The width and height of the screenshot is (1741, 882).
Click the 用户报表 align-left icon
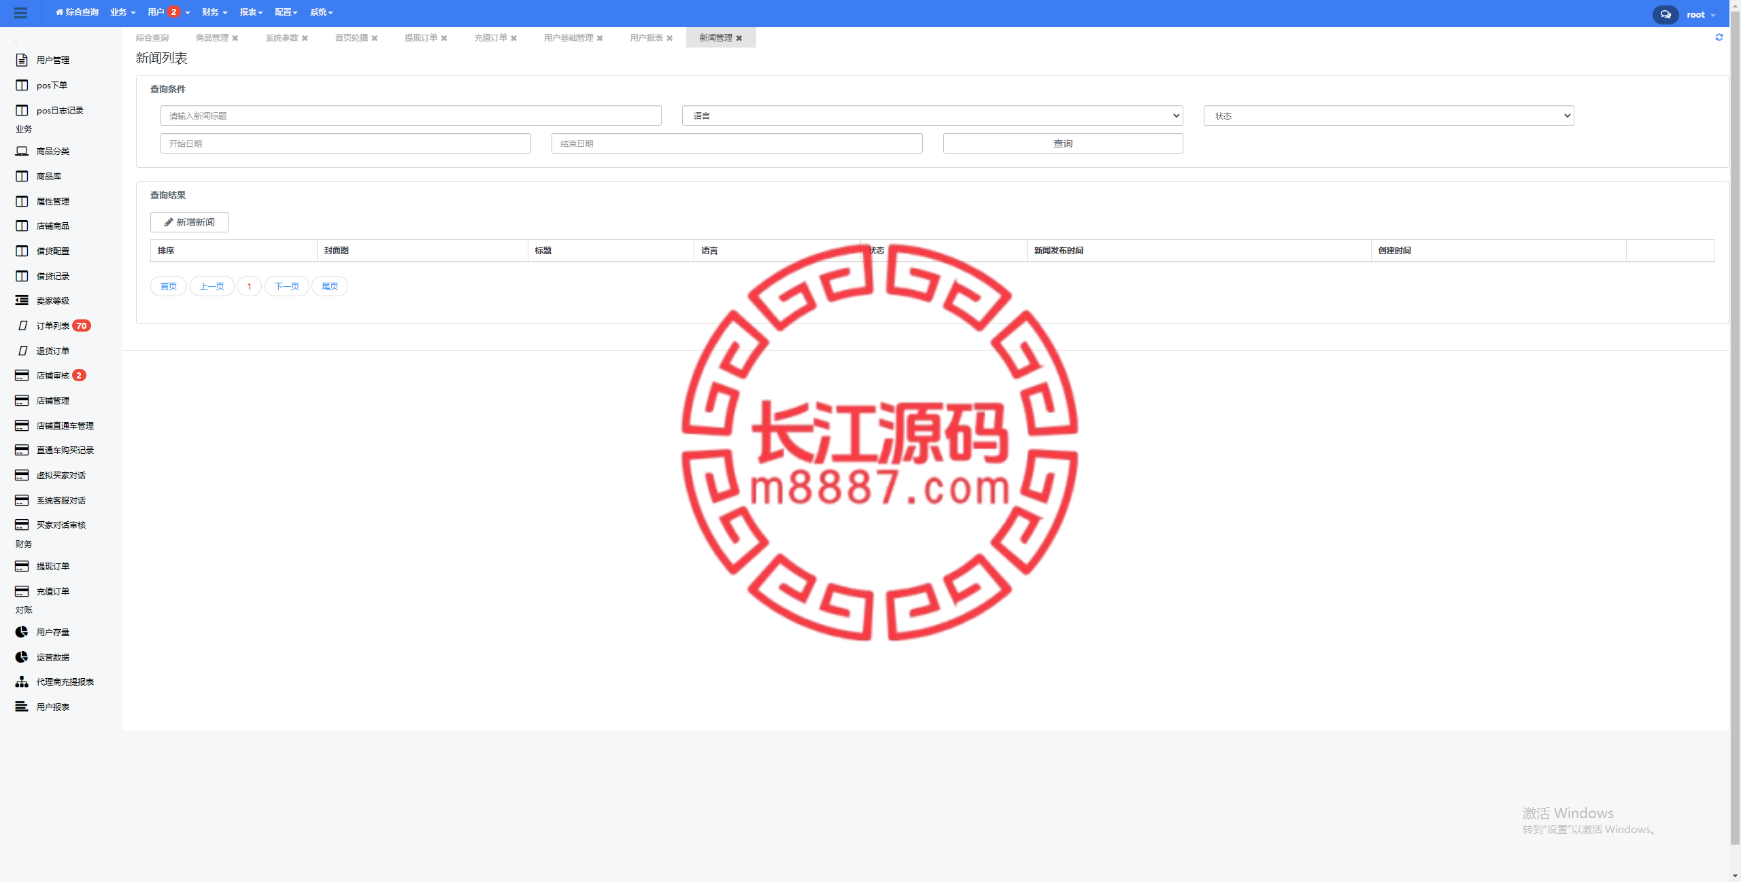(22, 707)
